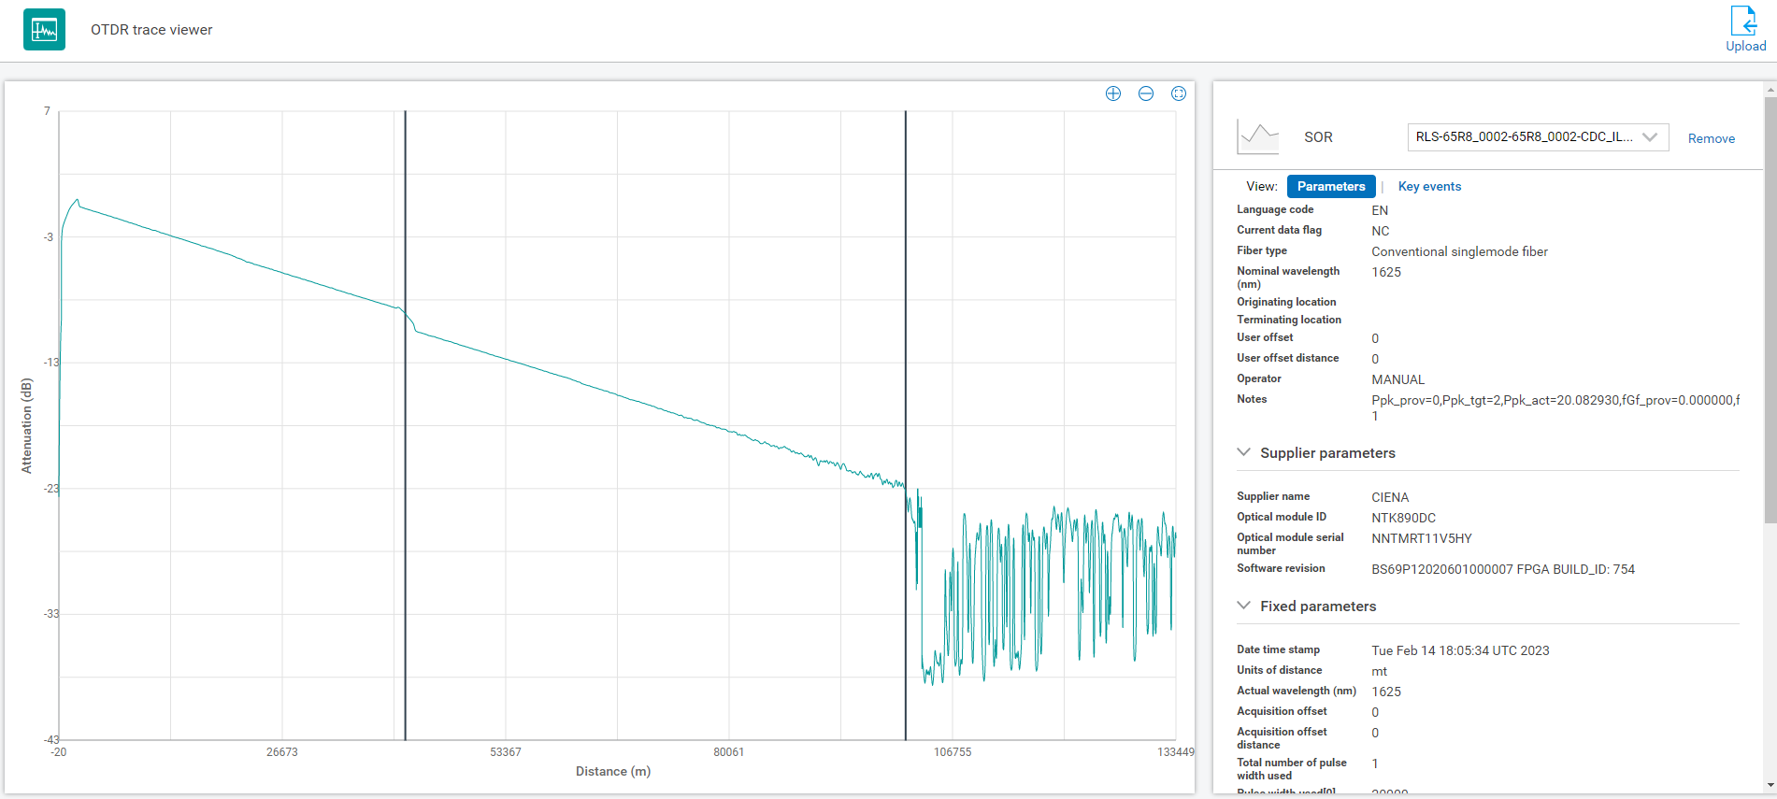
Task: Click the software revision value text
Action: click(1503, 569)
